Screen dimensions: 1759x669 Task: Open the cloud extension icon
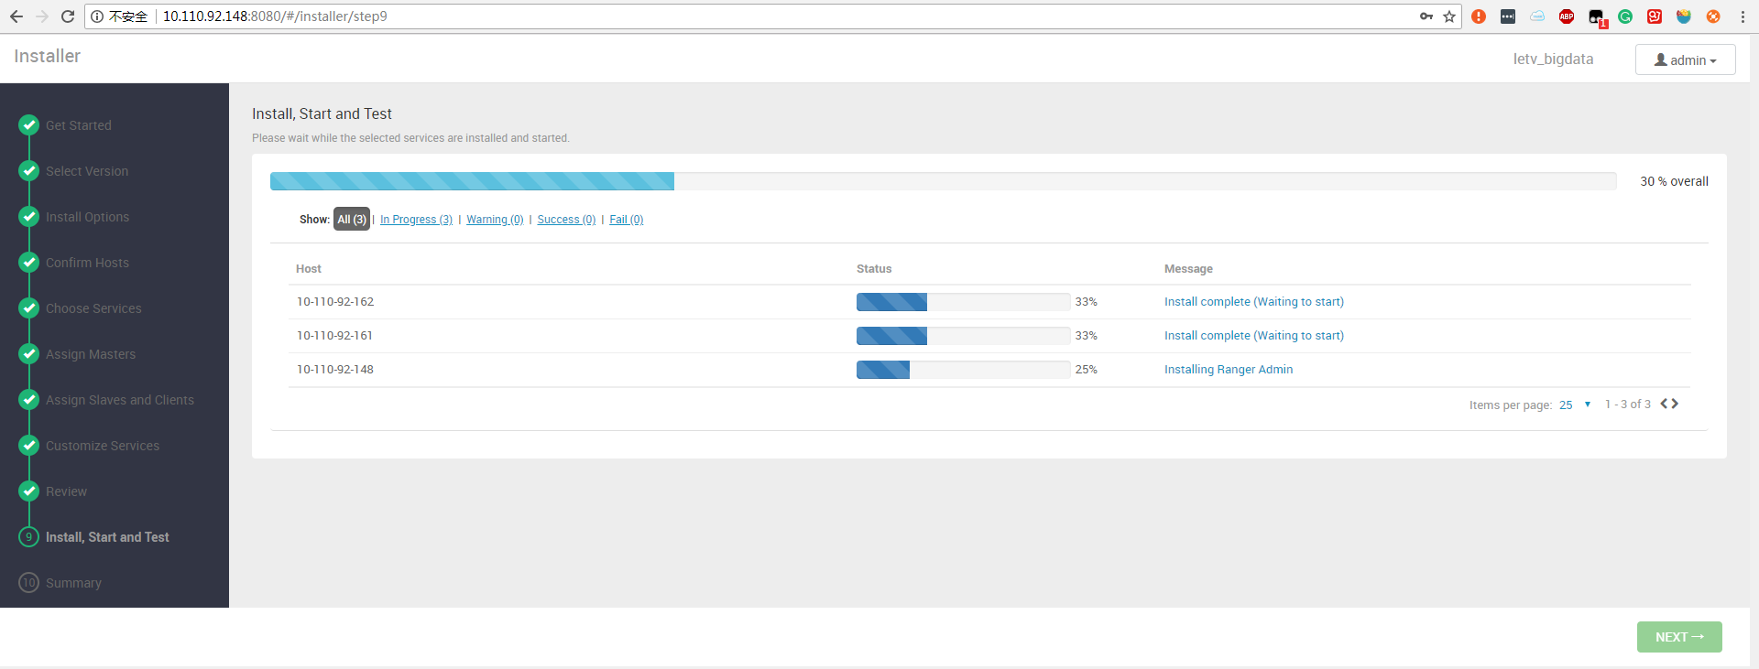pos(1537,16)
